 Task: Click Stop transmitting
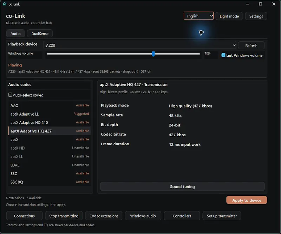64,216
